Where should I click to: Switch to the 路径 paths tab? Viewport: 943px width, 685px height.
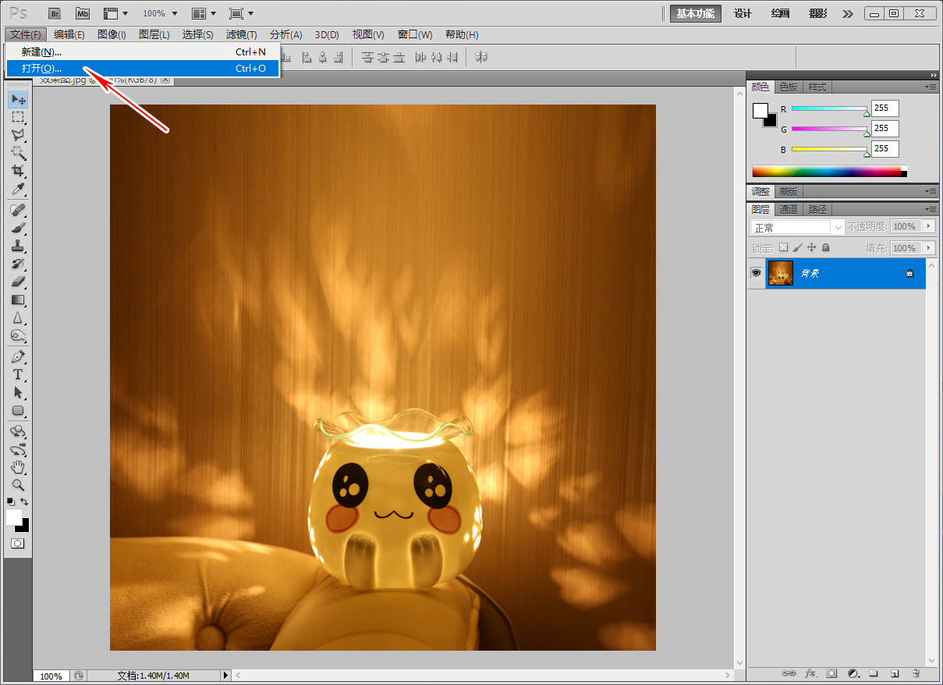pyautogui.click(x=817, y=209)
